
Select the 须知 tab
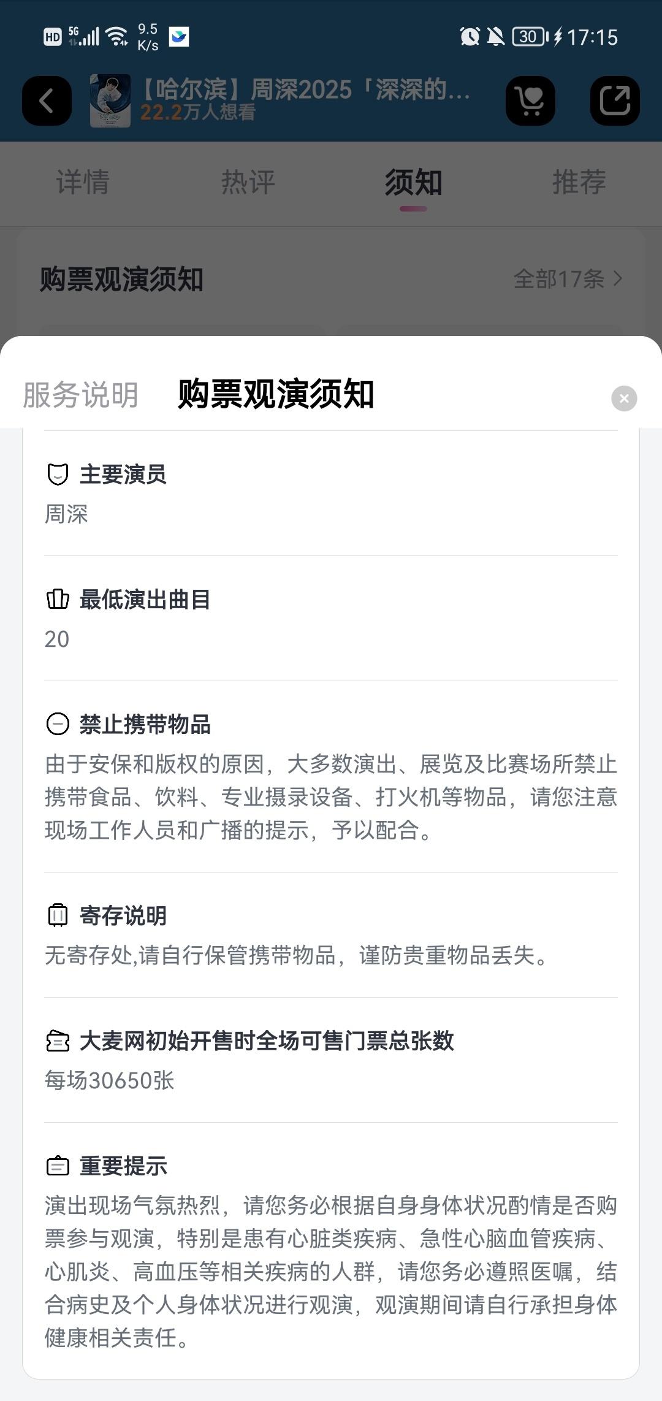(x=414, y=182)
